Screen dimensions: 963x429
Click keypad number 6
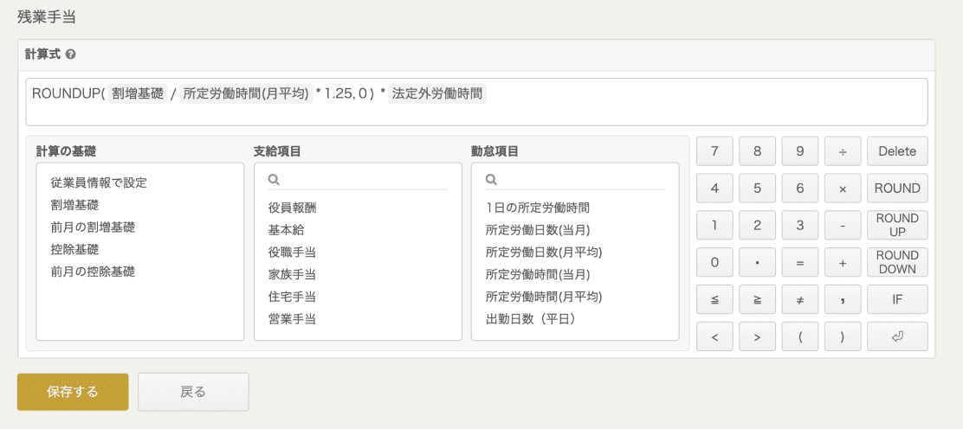[x=799, y=189]
